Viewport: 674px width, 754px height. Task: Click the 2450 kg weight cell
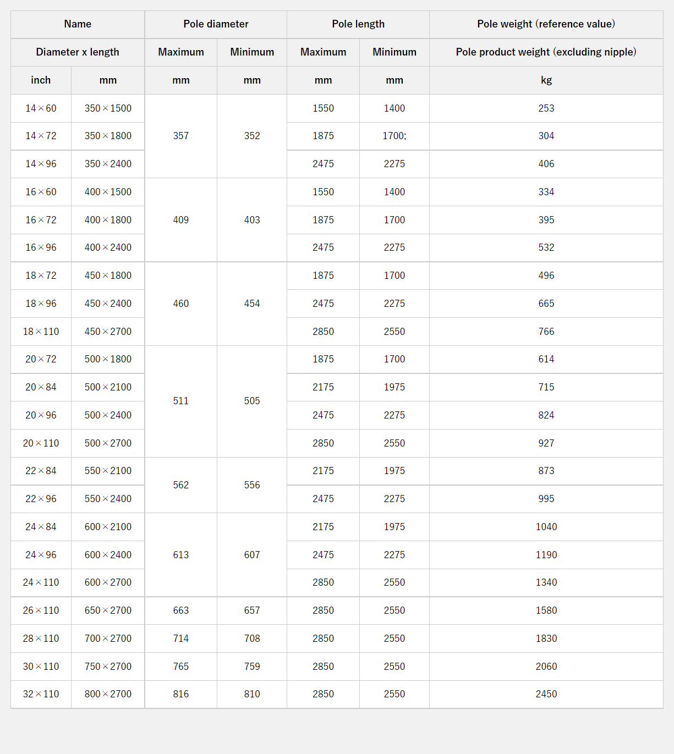[x=546, y=694]
